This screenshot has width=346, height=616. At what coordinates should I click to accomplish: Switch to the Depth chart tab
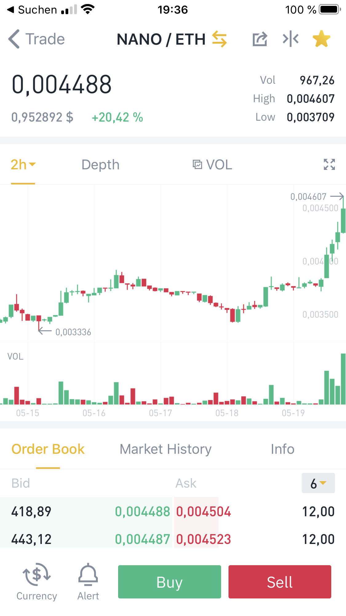pos(101,165)
